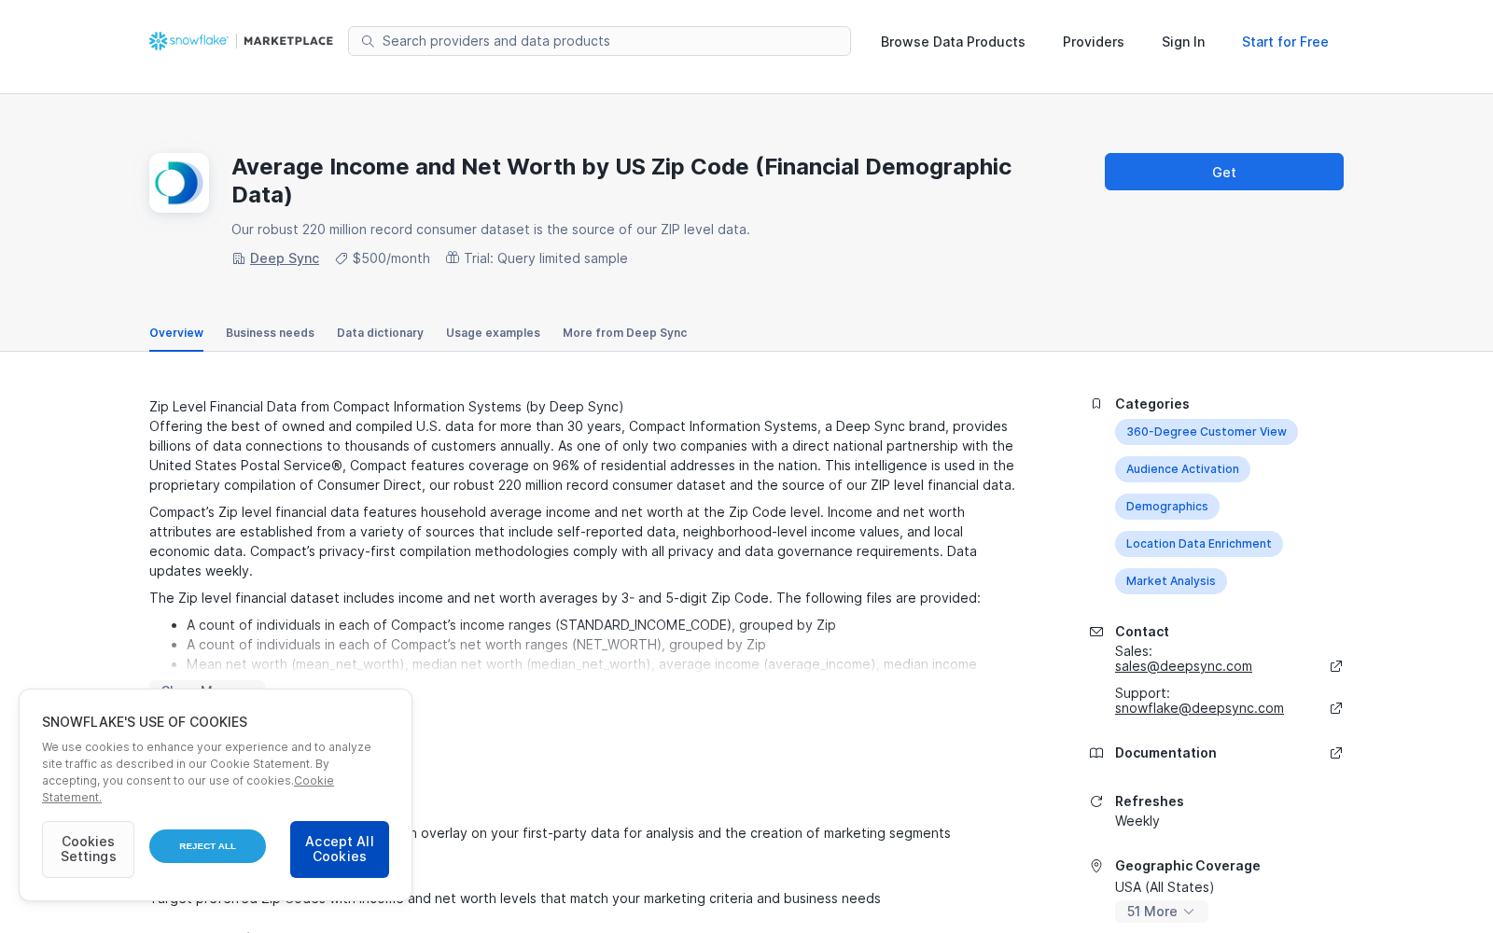Email snowflake@deepsync.com support

tap(1199, 708)
